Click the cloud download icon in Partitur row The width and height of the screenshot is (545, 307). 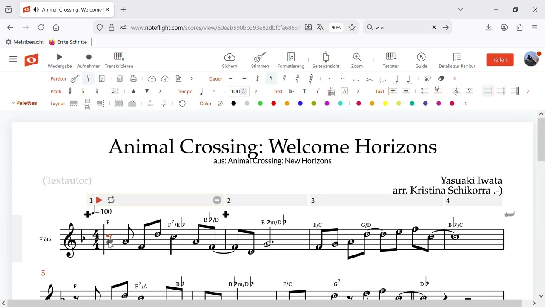tap(165, 79)
